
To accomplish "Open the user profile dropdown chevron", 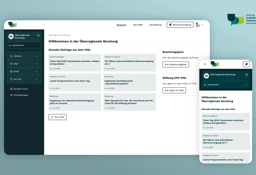I will (x=202, y=25).
